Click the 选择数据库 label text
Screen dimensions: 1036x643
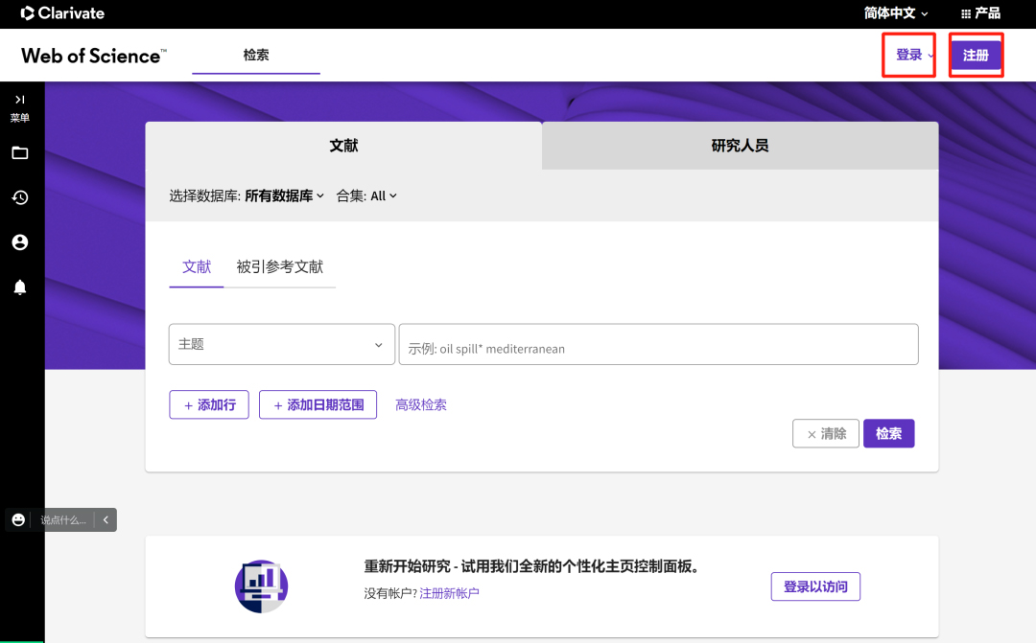[205, 196]
